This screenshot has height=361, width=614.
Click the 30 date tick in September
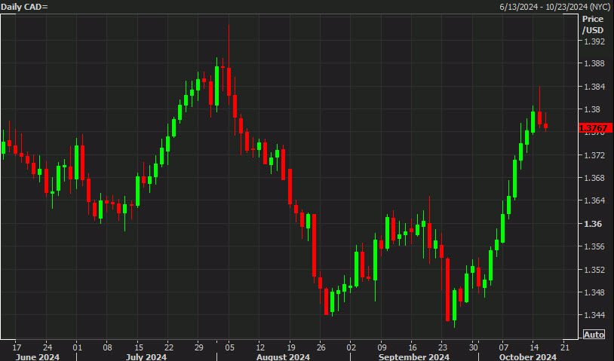click(474, 347)
